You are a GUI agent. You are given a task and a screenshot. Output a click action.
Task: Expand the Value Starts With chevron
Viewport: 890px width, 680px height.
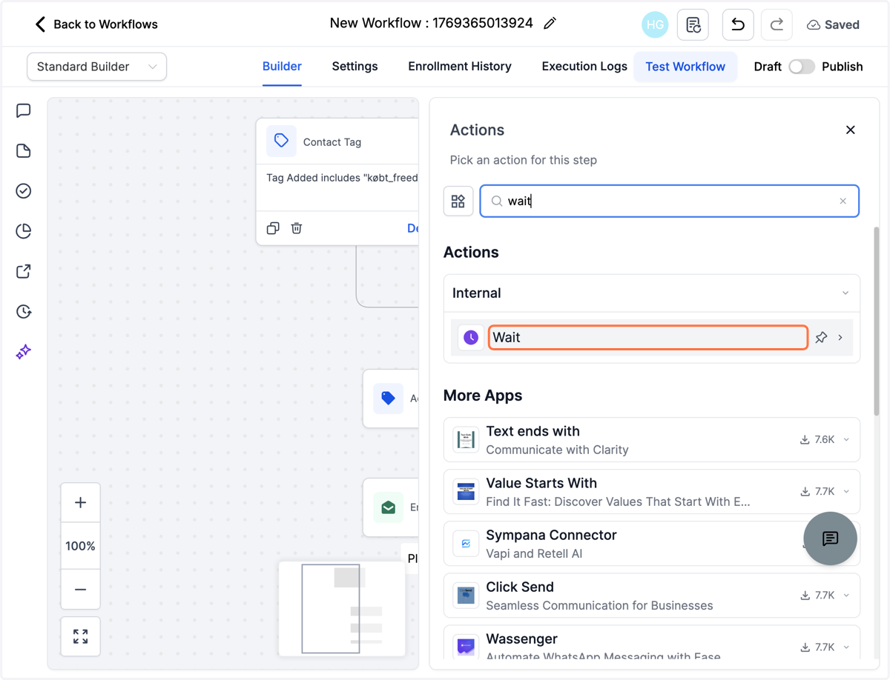click(x=846, y=492)
